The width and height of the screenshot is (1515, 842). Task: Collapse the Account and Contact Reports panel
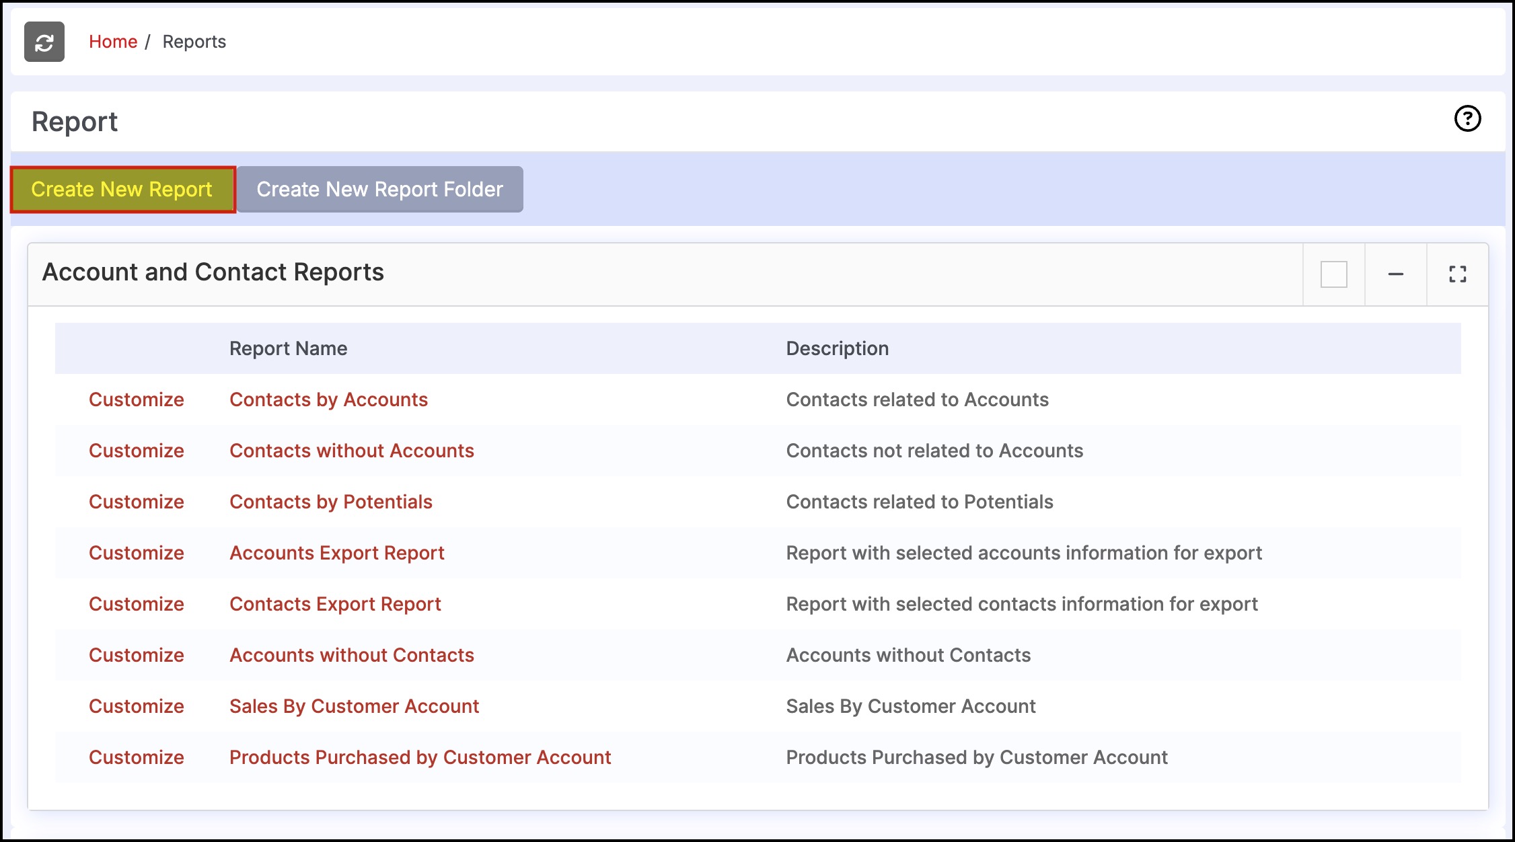pos(1395,274)
